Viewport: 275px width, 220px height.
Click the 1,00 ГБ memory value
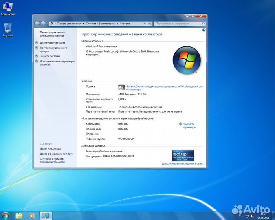point(122,99)
